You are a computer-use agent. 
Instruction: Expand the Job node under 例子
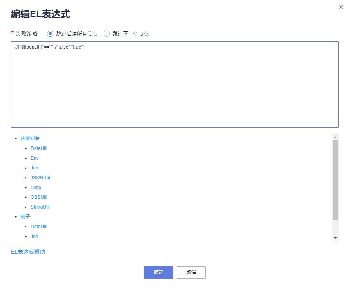[25, 236]
